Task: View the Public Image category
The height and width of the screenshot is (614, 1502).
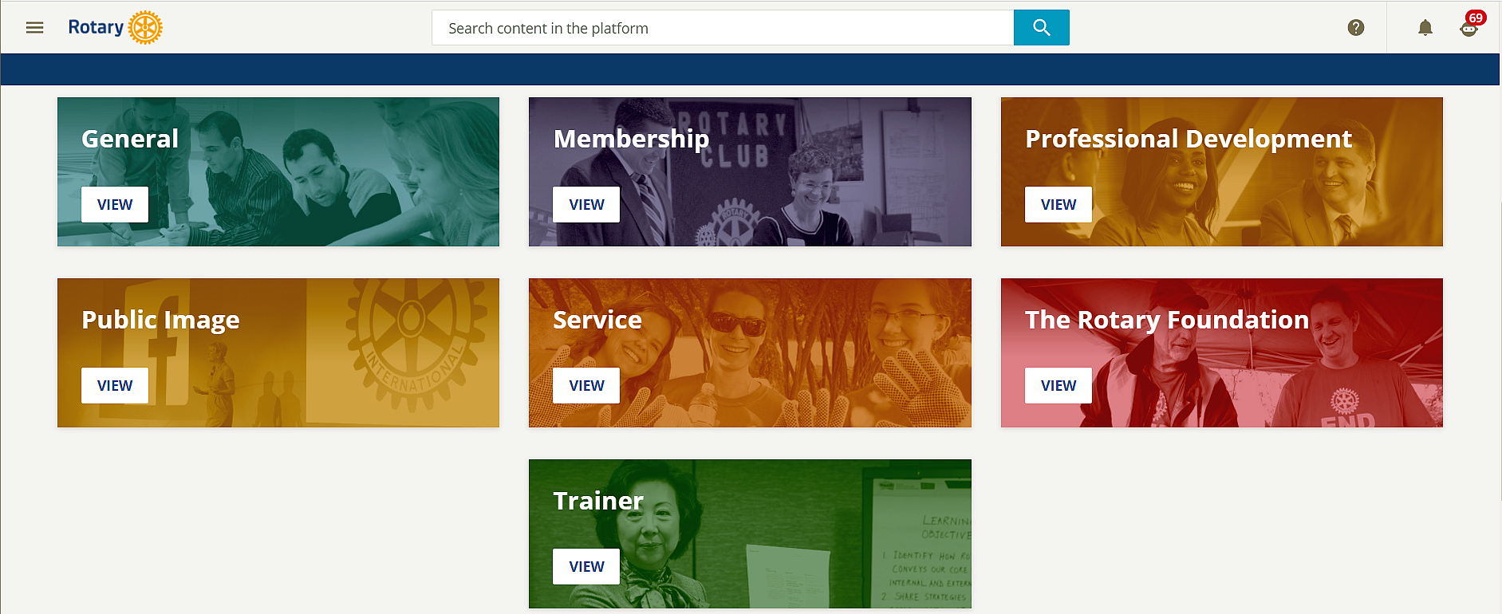Action: pyautogui.click(x=115, y=386)
